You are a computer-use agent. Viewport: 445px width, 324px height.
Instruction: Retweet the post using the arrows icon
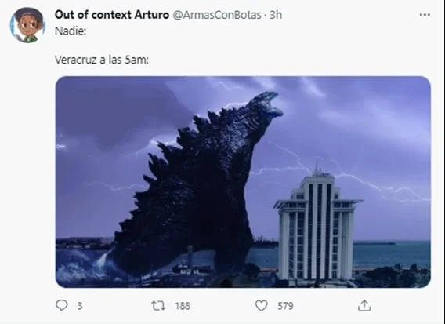(x=158, y=306)
